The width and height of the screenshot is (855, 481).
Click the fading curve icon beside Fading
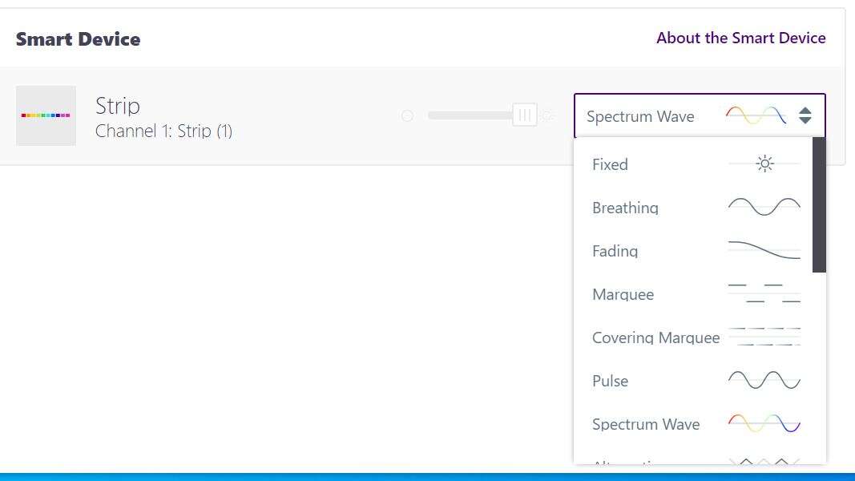(x=764, y=250)
